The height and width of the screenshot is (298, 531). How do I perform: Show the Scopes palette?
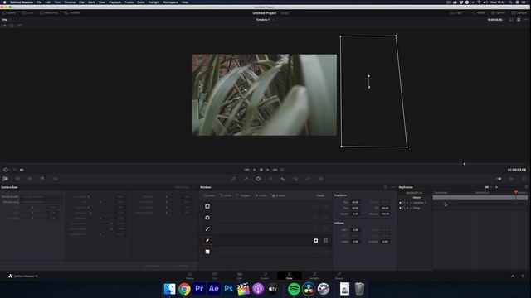point(511,179)
